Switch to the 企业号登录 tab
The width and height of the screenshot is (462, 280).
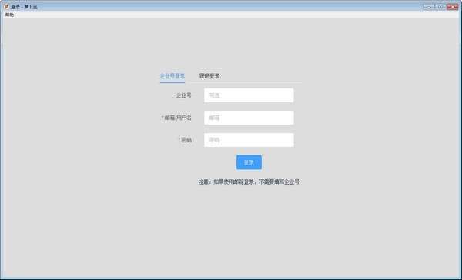tap(172, 76)
